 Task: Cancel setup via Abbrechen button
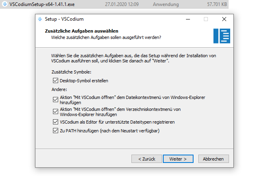coord(213,159)
